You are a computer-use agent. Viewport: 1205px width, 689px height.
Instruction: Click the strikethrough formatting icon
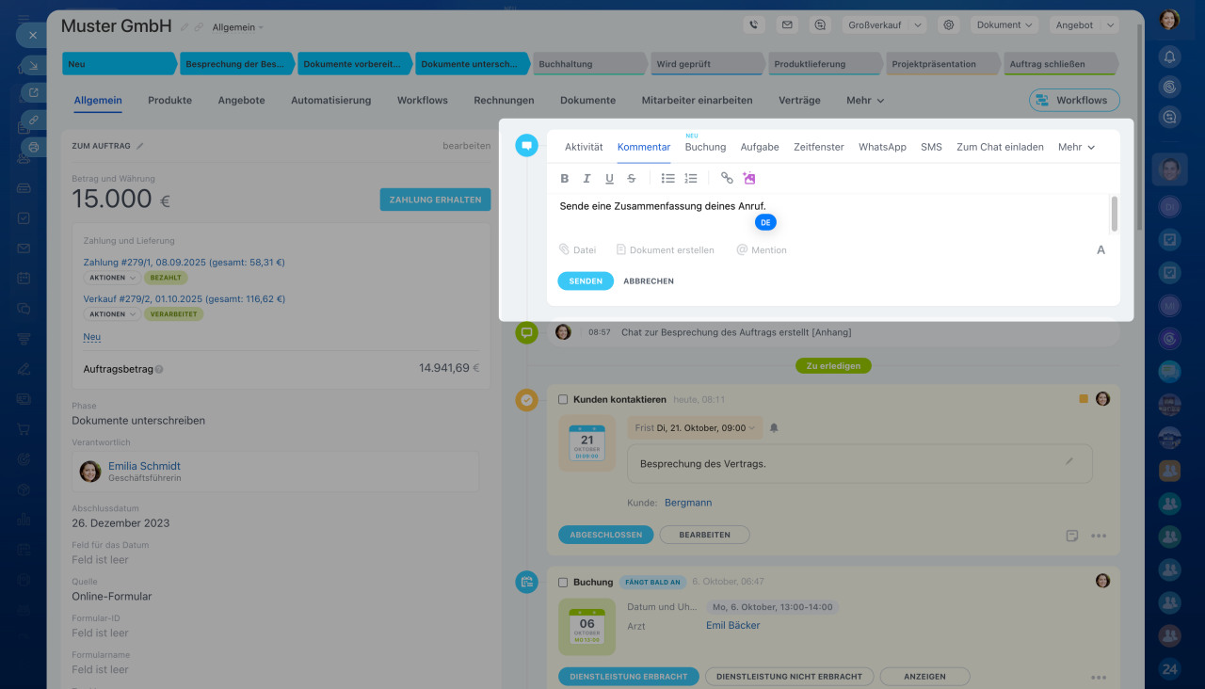(632, 179)
